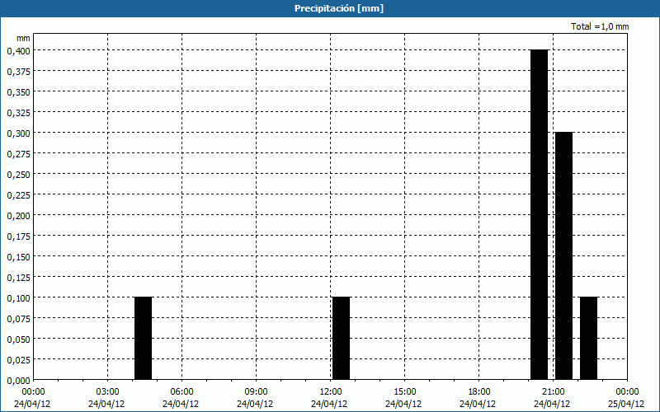Select the 15:00 time label

(x=404, y=392)
